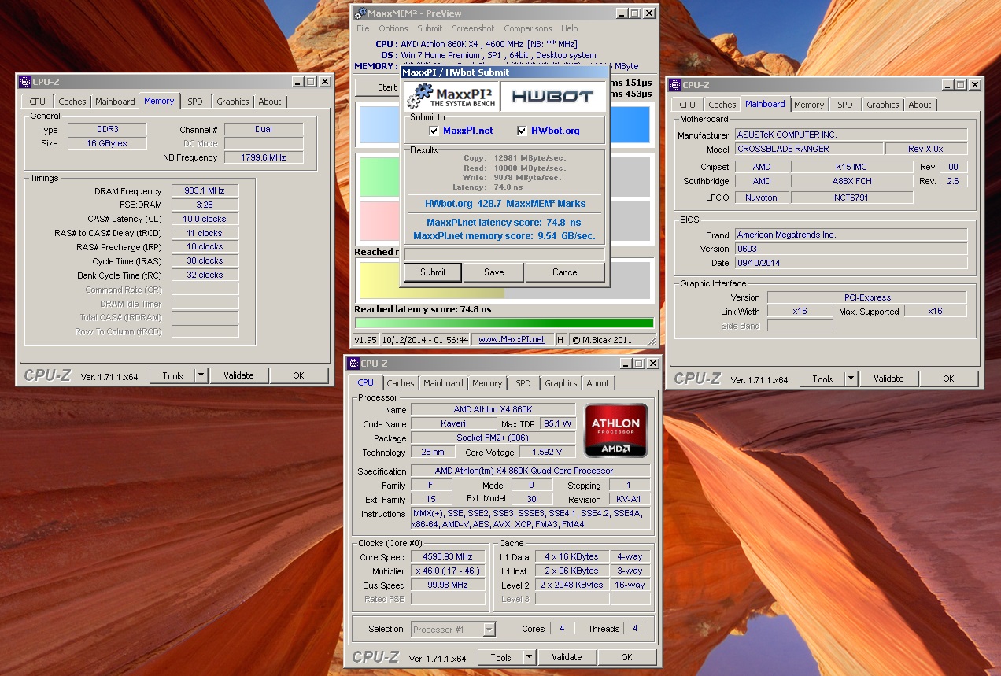Open Tools dropdown arrow in Memory CPU-Z window

[201, 375]
